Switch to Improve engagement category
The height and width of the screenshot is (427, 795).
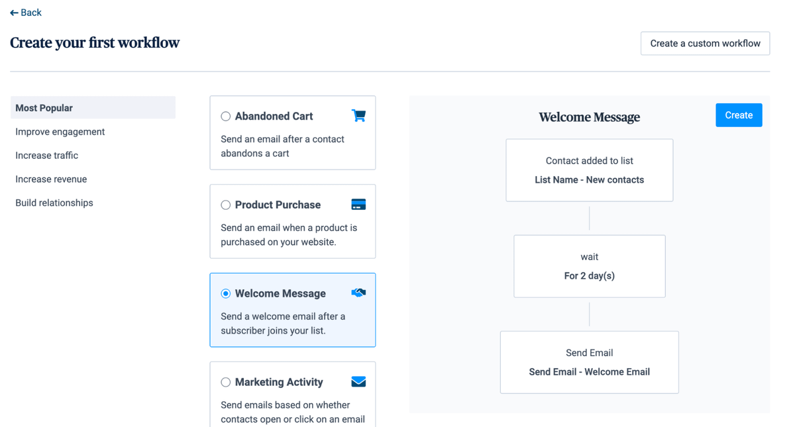tap(60, 132)
